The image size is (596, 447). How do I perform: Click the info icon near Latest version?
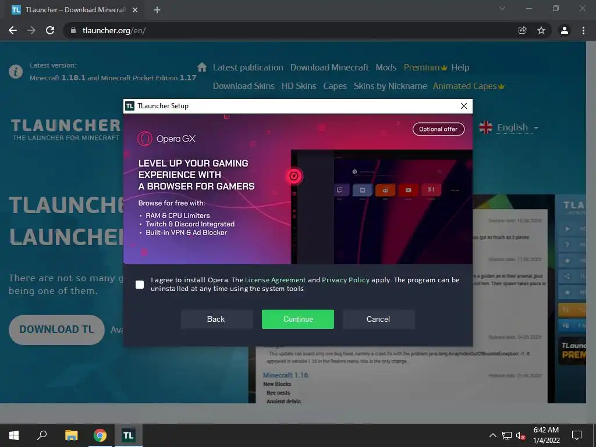[x=16, y=72]
